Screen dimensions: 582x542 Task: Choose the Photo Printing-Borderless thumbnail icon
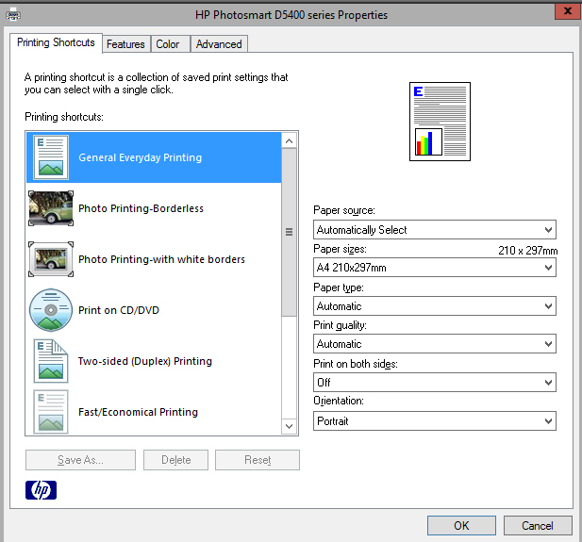[x=51, y=208]
